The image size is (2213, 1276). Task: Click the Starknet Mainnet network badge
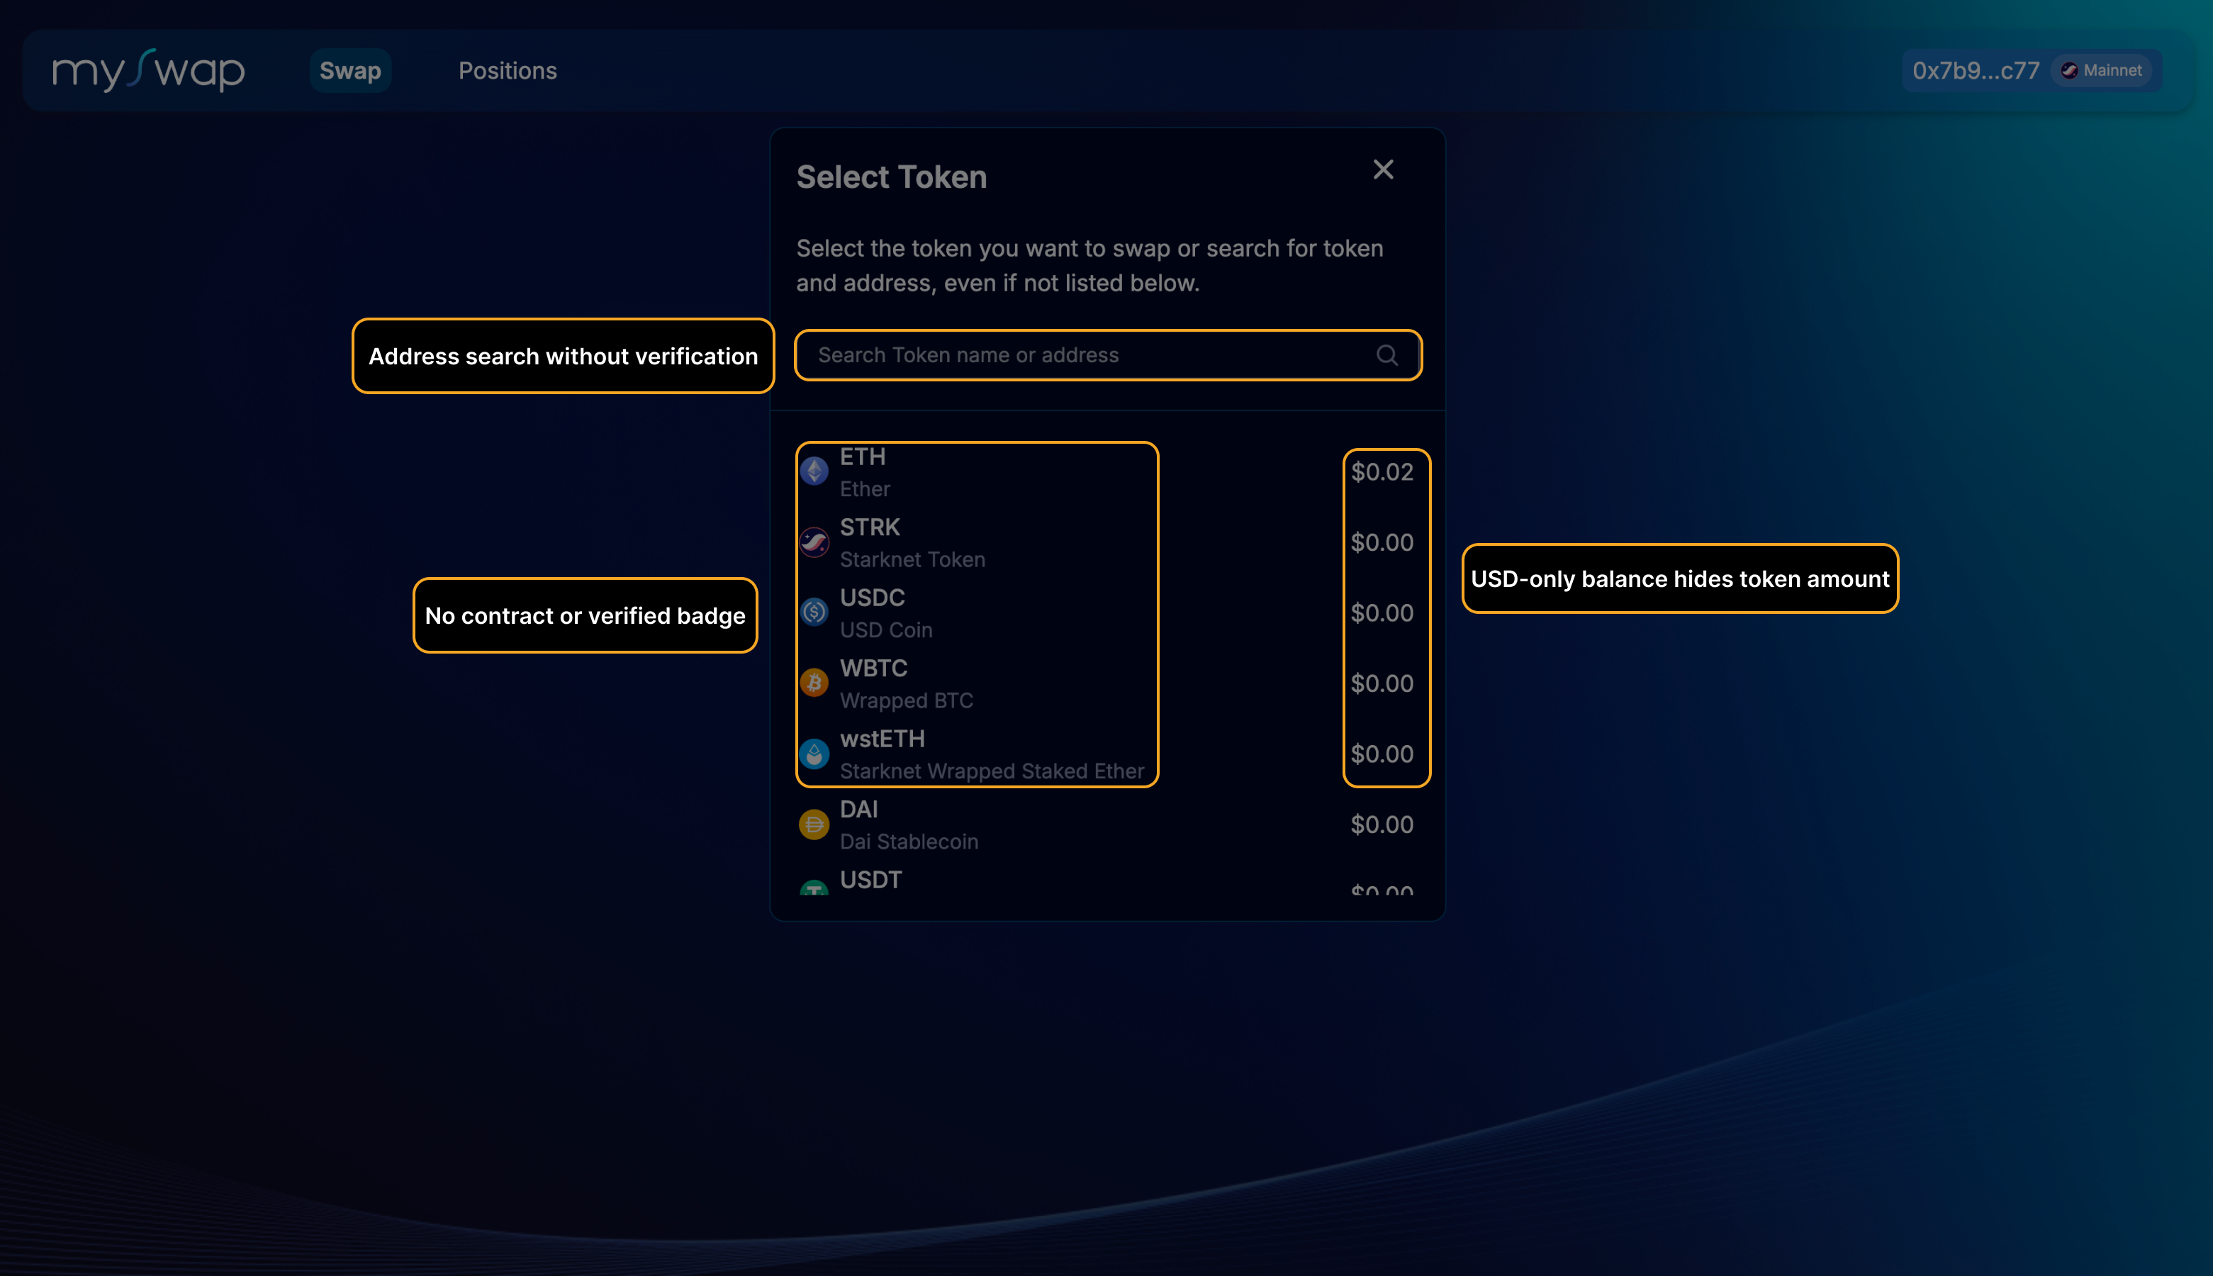click(x=2102, y=71)
